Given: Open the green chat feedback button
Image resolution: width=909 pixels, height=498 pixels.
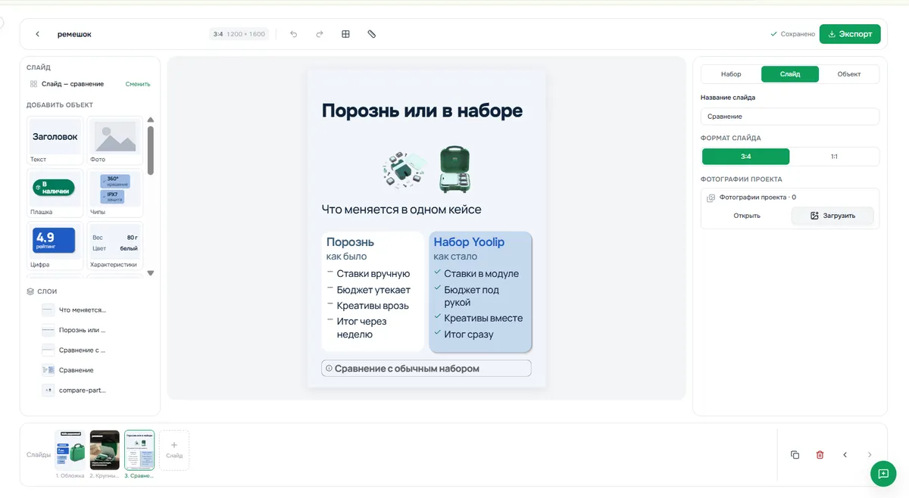Looking at the screenshot, I should (x=883, y=474).
